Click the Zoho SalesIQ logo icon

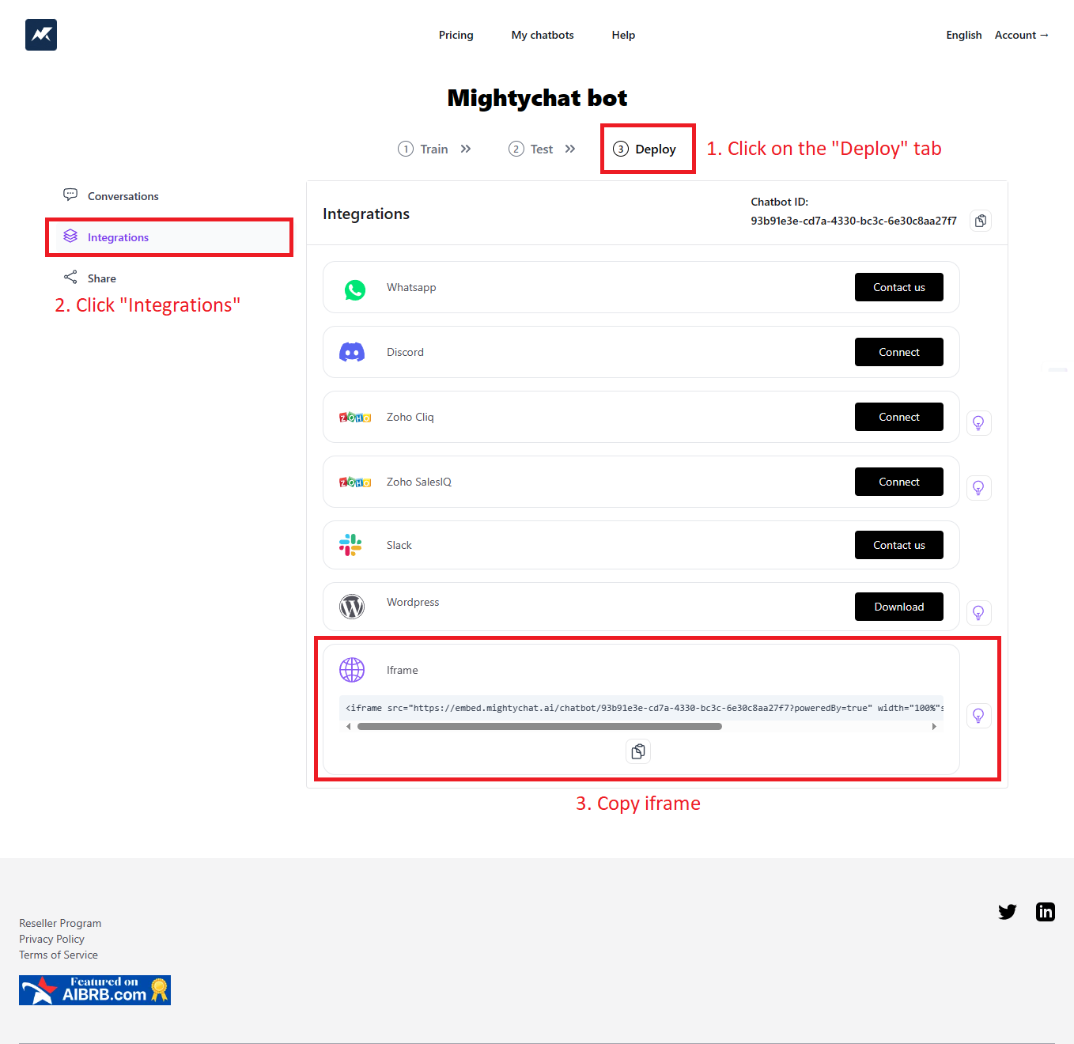[x=355, y=482]
